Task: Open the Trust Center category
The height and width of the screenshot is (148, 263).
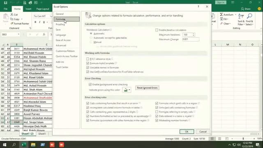Action: click(67, 67)
